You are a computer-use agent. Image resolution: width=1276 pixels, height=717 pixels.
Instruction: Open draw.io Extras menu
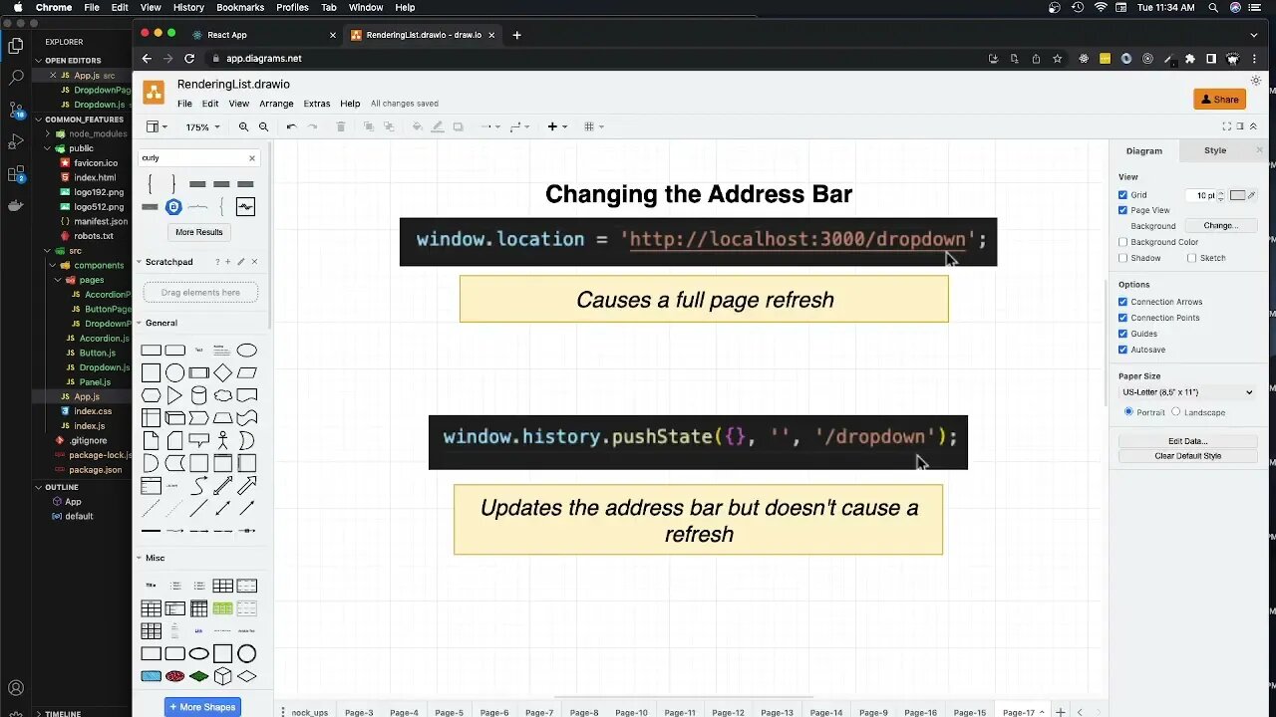tap(317, 104)
